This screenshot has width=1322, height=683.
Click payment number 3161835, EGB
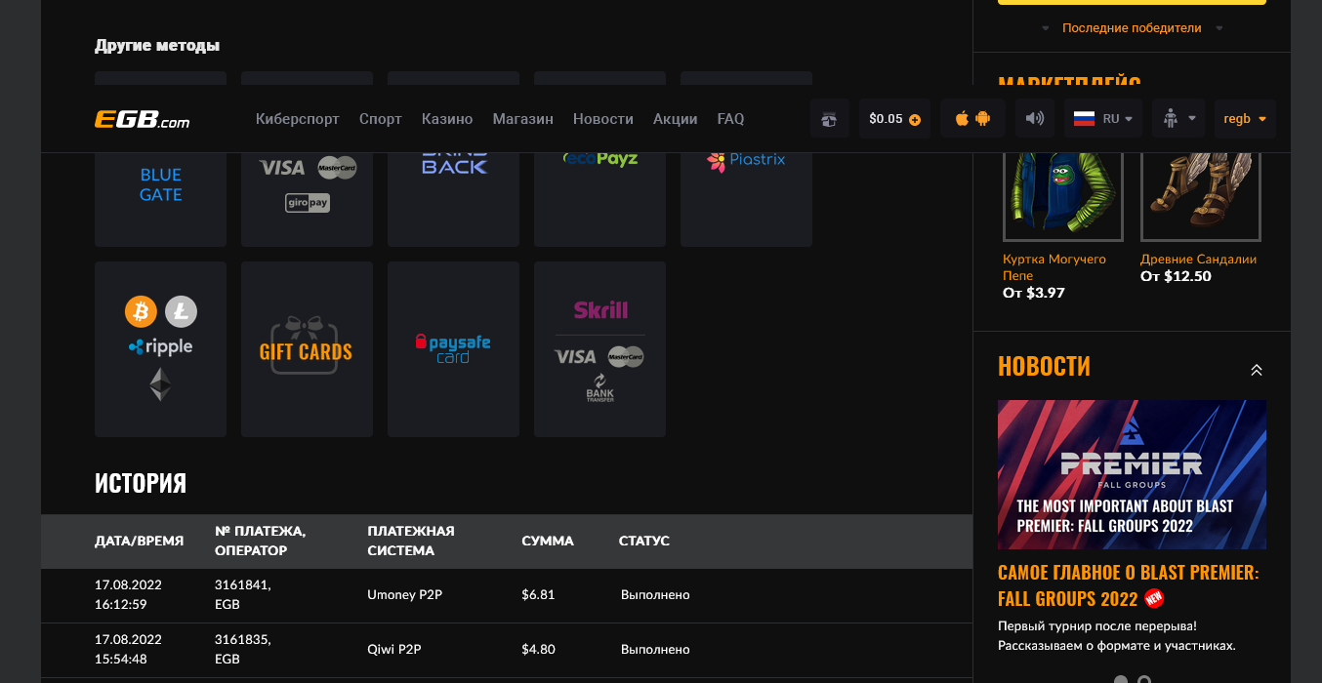[243, 650]
